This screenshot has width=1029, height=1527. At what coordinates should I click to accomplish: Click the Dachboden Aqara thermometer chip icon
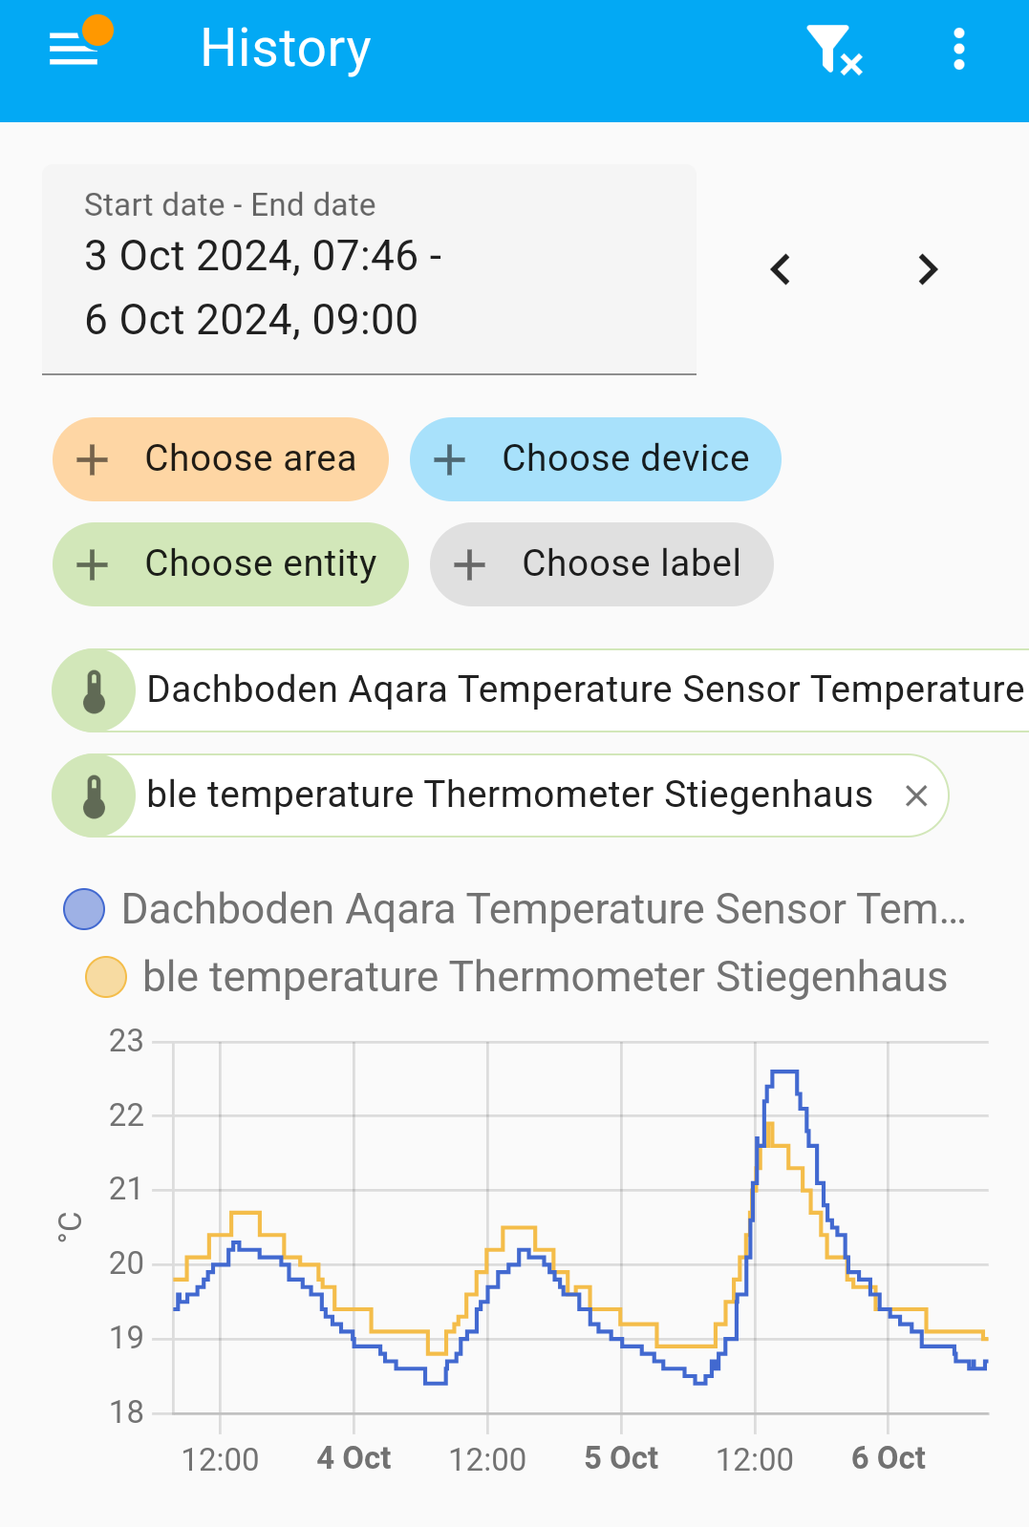click(x=94, y=690)
